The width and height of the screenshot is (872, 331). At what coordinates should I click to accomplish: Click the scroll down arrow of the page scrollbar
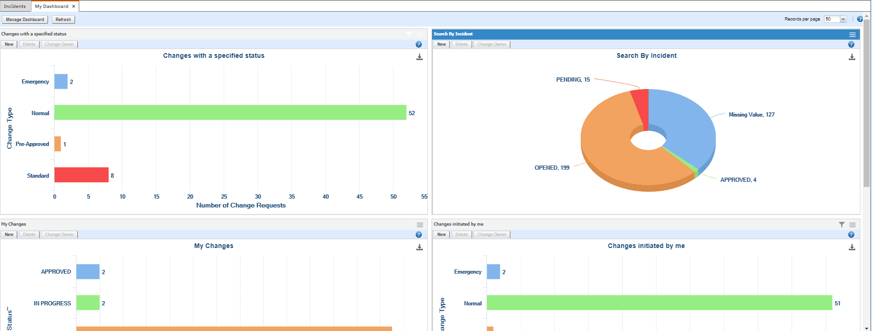(867, 328)
